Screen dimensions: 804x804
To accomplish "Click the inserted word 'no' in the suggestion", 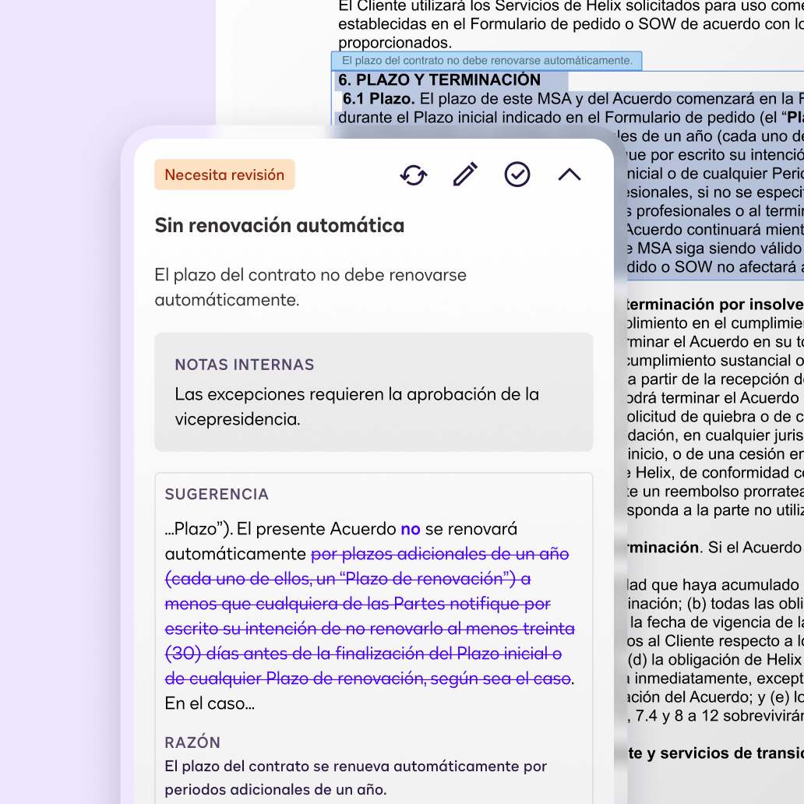I will [x=410, y=530].
